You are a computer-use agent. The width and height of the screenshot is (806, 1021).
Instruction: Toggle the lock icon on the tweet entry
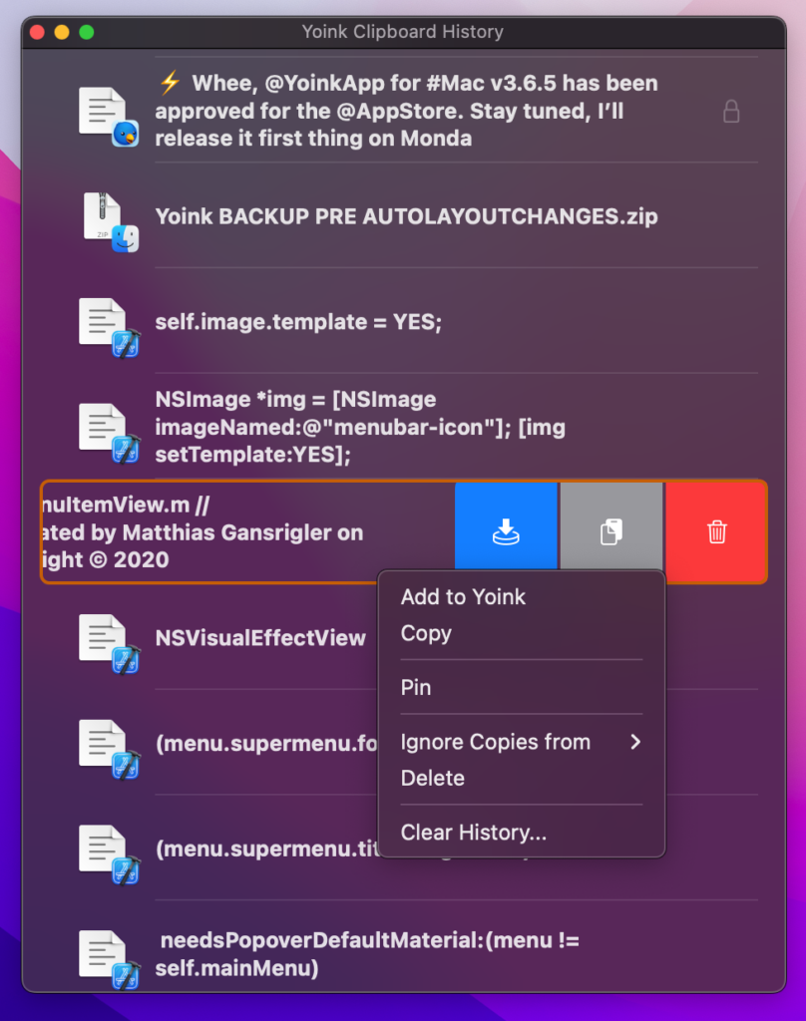[731, 112]
